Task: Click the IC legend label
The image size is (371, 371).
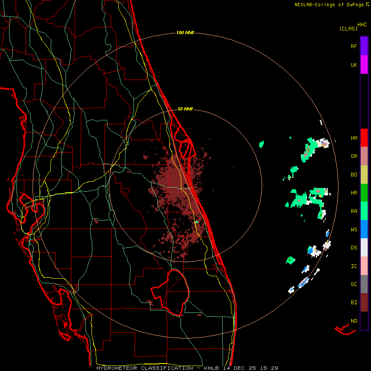Action: point(354,266)
